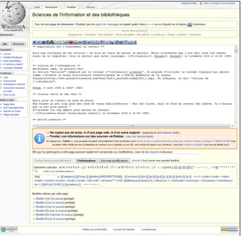Open Importer un fichier sidebar link
242x236 pixels.
(x=12, y=111)
